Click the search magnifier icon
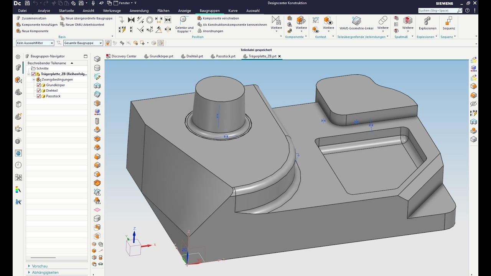 [460, 11]
